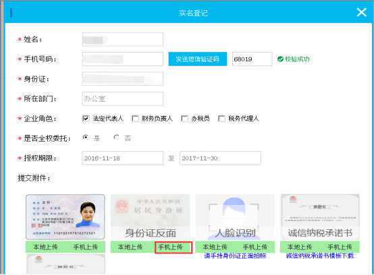Click the 诚信纳税承诺书 thumbnail image
Viewport: 374px width, 275px height.
(x=320, y=216)
